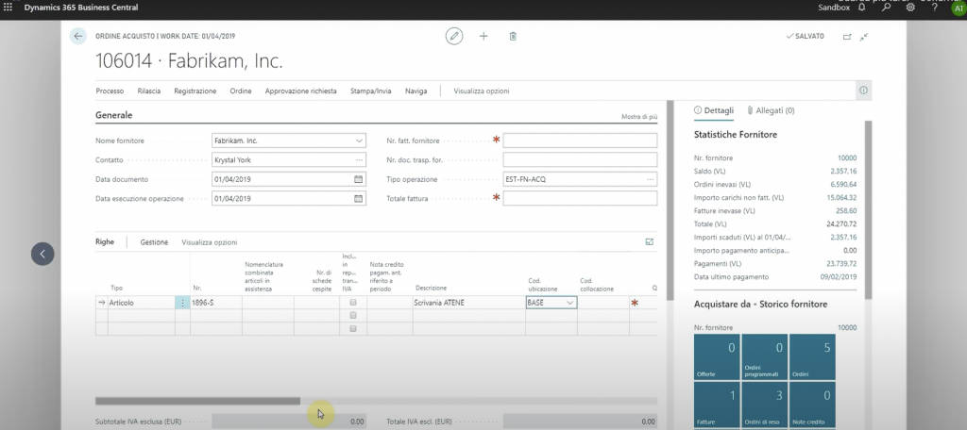The width and height of the screenshot is (967, 430).
Task: Create new document with plus icon
Action: 483,37
